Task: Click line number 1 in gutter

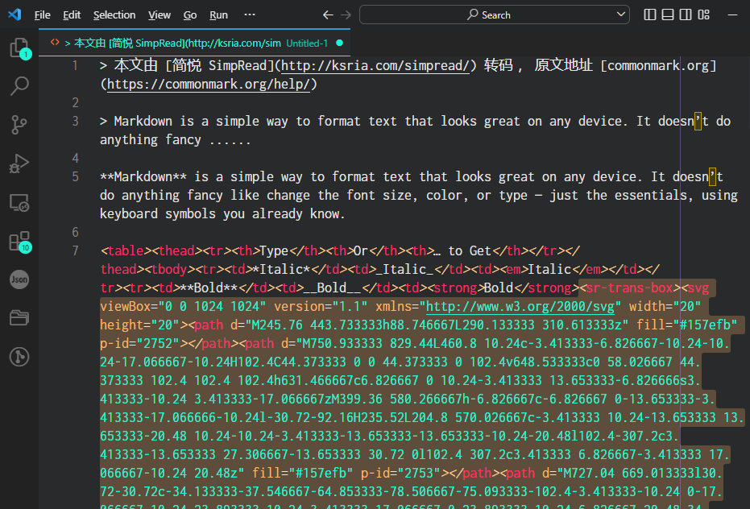Action: click(x=75, y=65)
